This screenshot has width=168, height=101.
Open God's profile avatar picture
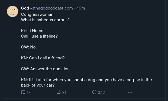13,11
